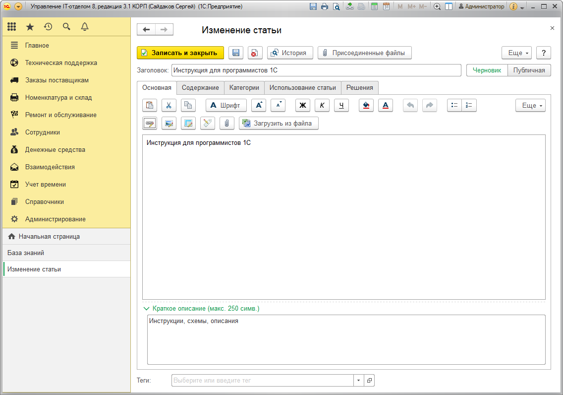Choose text color button
This screenshot has height=395, width=563.
click(x=386, y=105)
